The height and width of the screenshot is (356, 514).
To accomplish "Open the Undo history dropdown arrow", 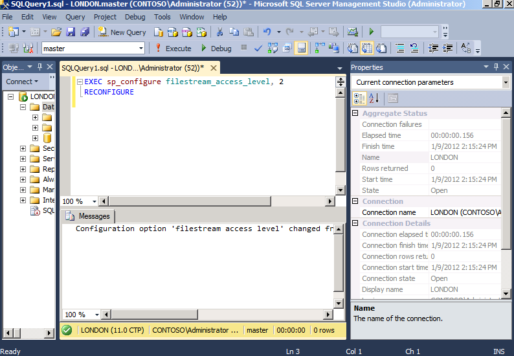I will coord(278,32).
